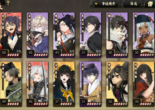Select the 法朗索瓦·卡戎 character card
Image resolution: width=155 pixels, height=110 pixels.
coord(37,35)
